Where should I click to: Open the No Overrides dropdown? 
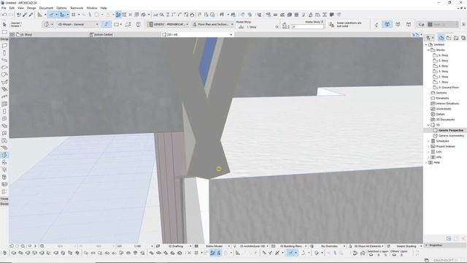330,246
